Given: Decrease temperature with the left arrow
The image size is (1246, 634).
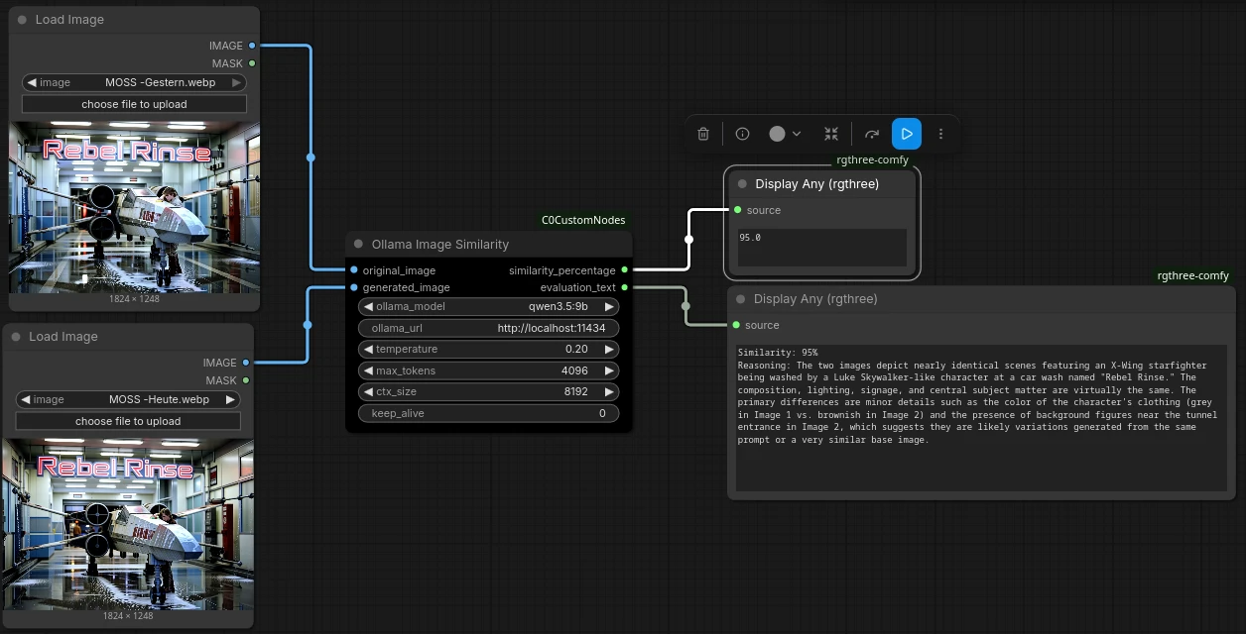Looking at the screenshot, I should coord(368,350).
